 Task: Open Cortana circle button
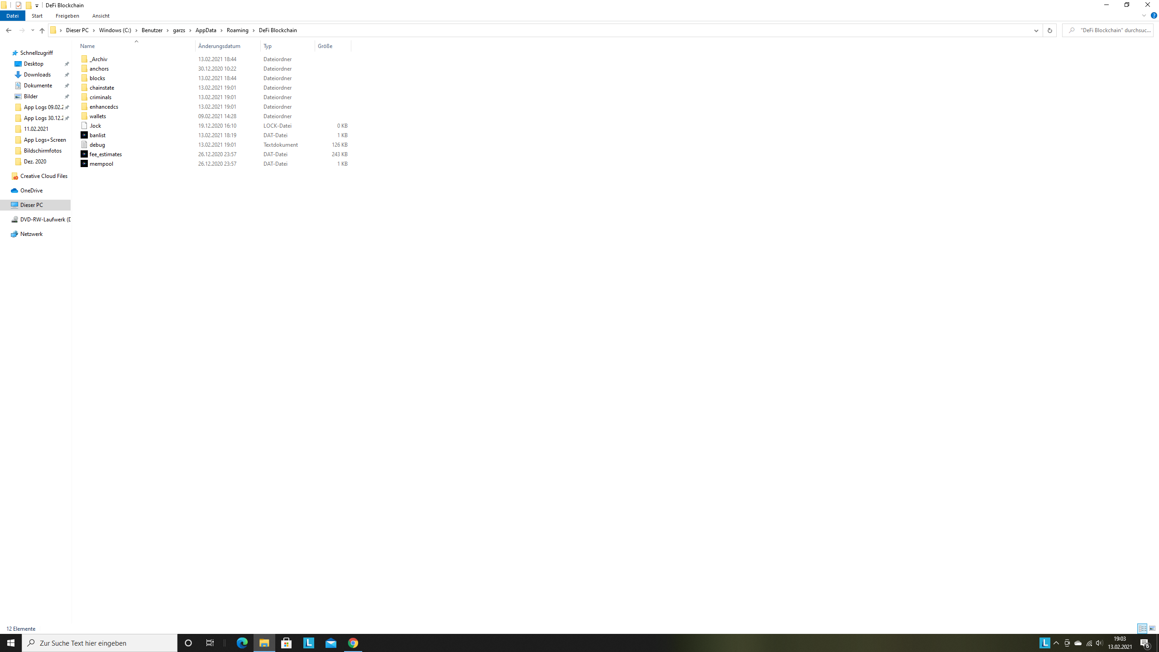[x=188, y=643]
